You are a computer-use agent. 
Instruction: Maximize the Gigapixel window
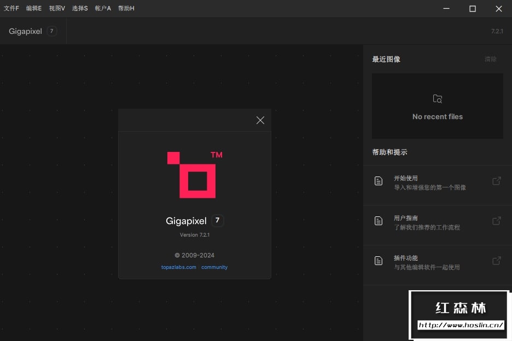click(x=473, y=9)
